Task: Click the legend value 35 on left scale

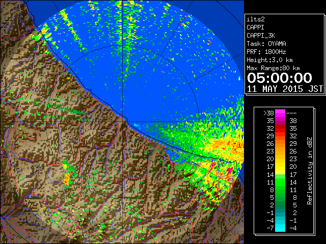Action: (270, 121)
